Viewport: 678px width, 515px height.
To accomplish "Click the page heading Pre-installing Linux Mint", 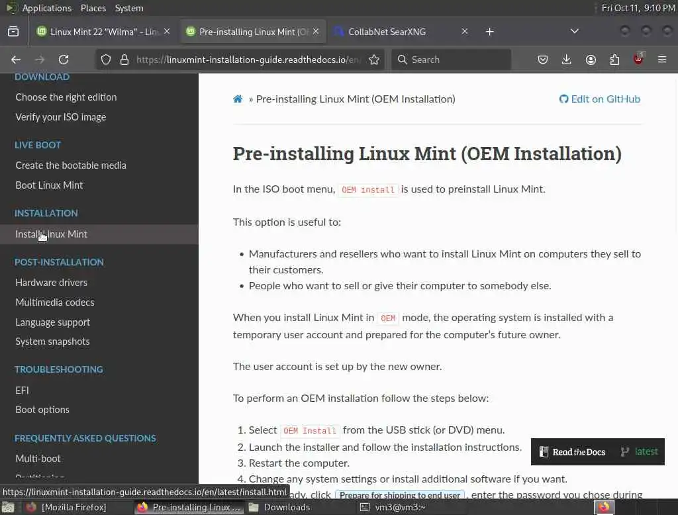I will (427, 154).
